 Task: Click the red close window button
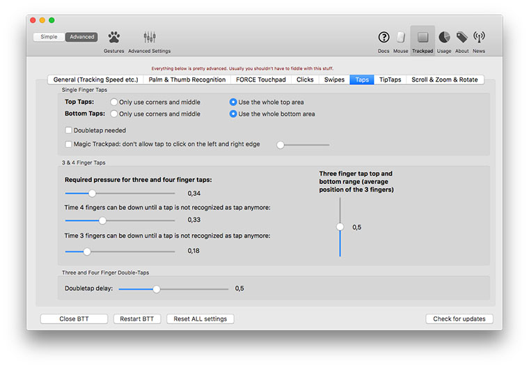[x=33, y=20]
